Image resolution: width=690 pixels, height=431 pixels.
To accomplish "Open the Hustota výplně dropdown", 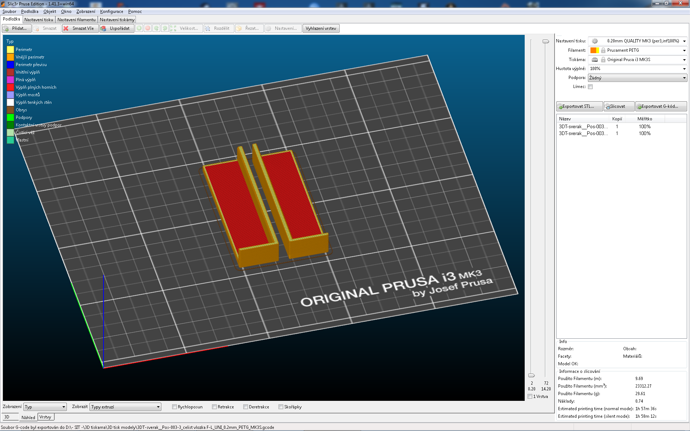I will point(638,69).
